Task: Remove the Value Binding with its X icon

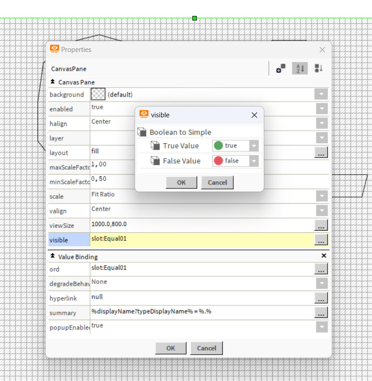Action: [324, 256]
